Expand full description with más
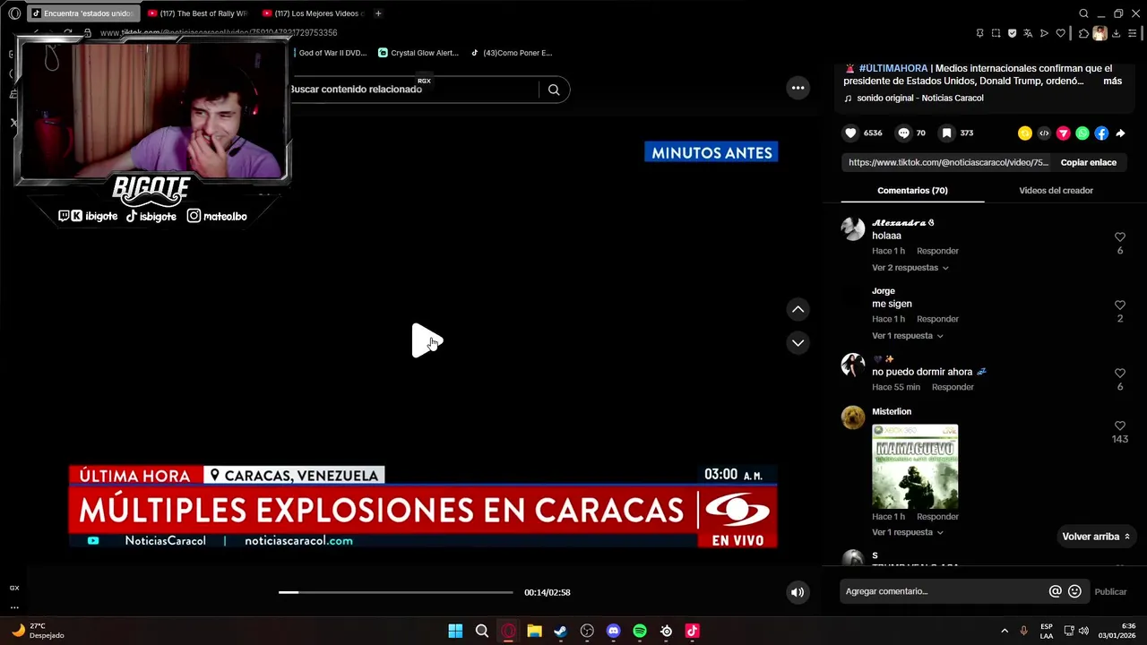This screenshot has height=645, width=1147. pos(1112,81)
